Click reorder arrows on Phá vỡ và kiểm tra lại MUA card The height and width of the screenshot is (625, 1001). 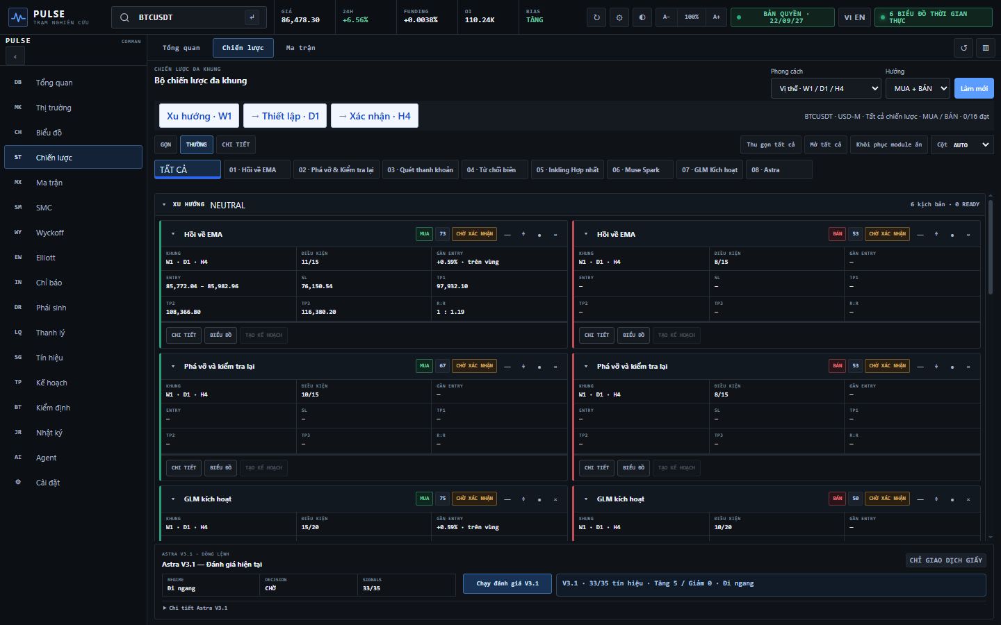point(523,367)
